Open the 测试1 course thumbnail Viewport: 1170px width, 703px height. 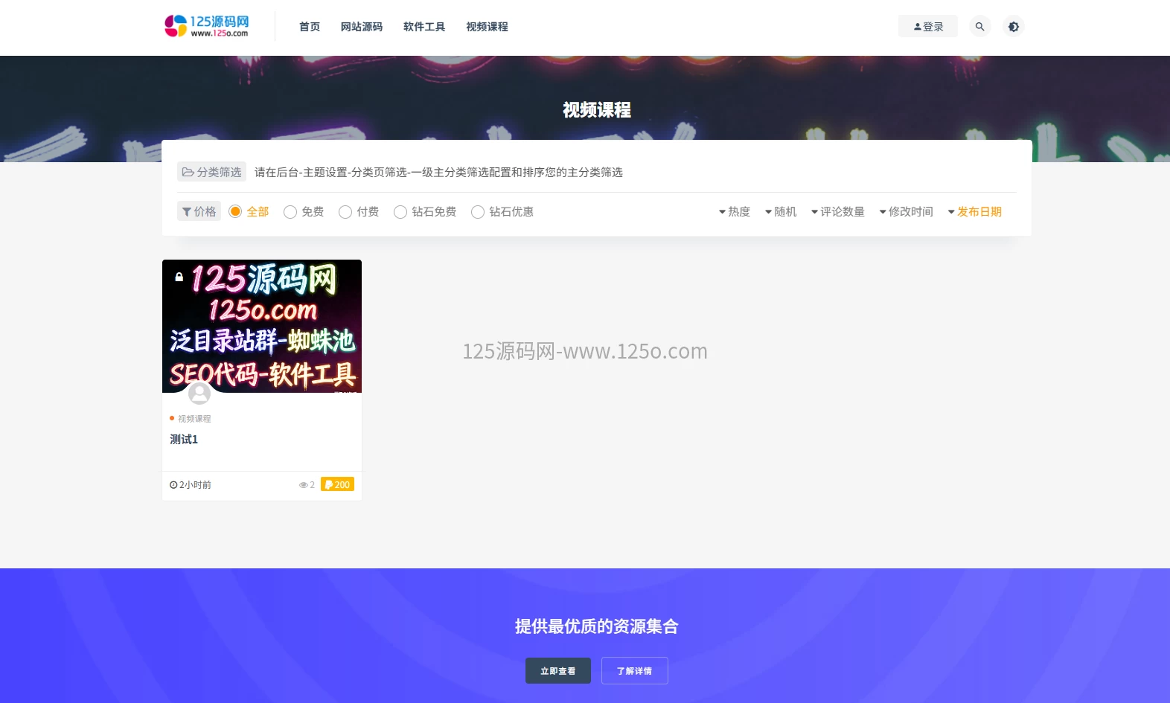[262, 326]
